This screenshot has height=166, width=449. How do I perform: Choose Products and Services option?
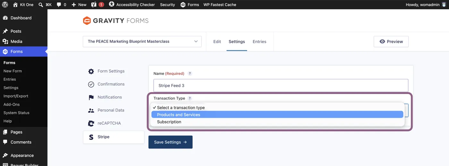point(277,115)
